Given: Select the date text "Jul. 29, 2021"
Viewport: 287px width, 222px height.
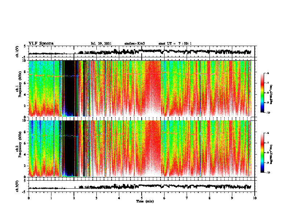Looking at the screenshot, I should click(101, 44).
